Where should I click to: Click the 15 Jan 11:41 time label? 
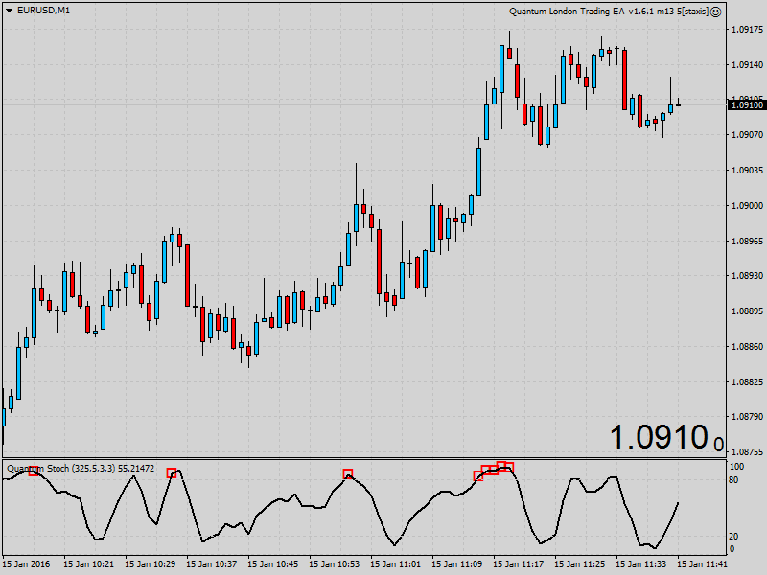(x=703, y=564)
